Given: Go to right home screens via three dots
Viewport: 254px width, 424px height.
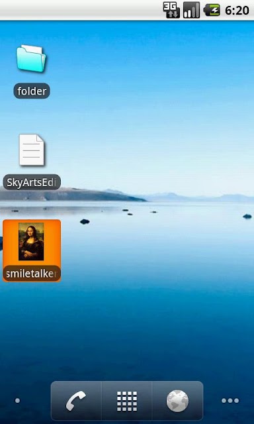Looking at the screenshot, I should [x=230, y=400].
